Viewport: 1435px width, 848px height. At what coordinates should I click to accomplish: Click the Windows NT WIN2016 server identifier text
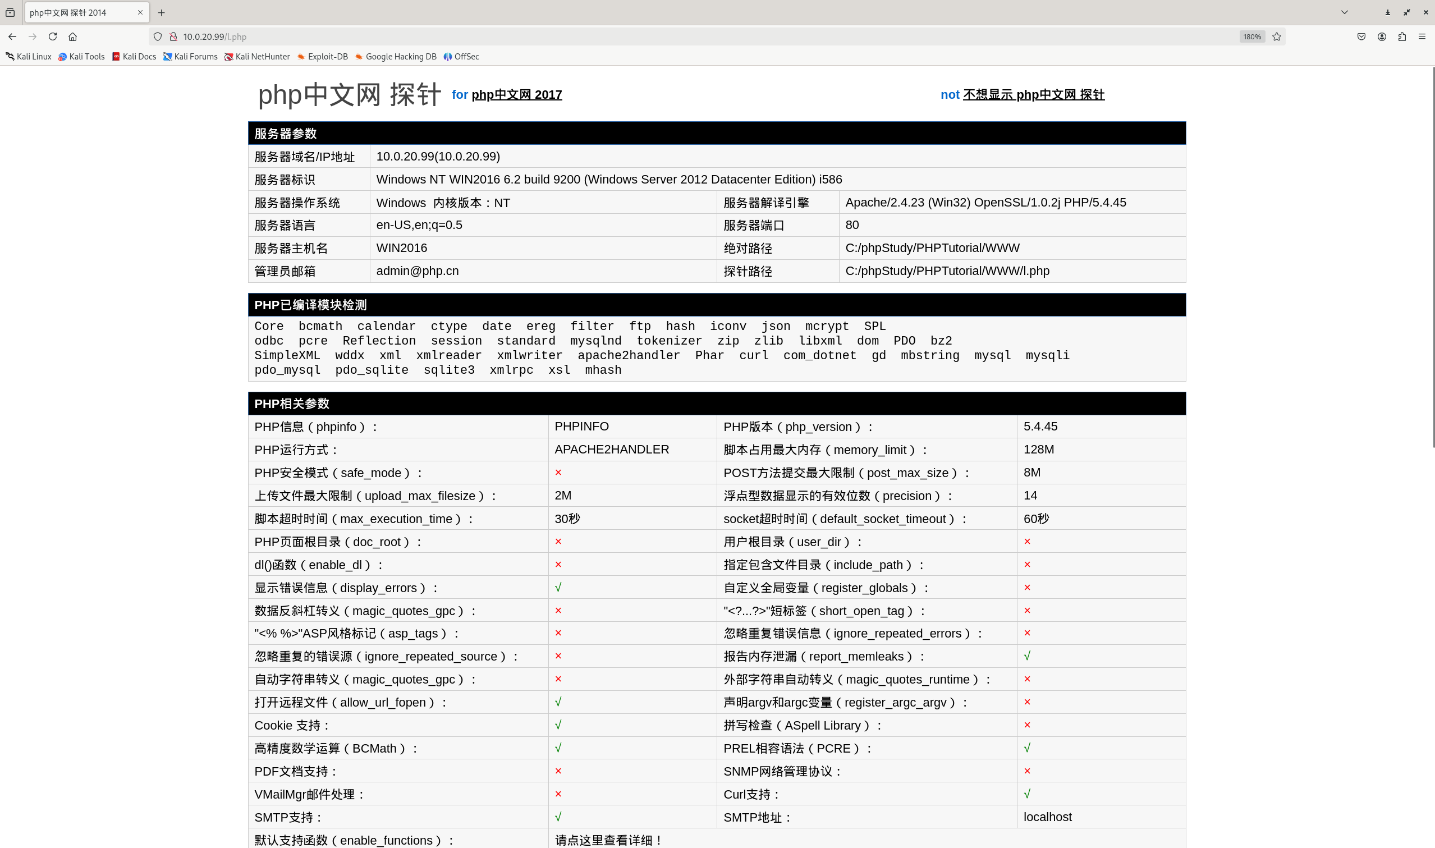click(x=609, y=180)
